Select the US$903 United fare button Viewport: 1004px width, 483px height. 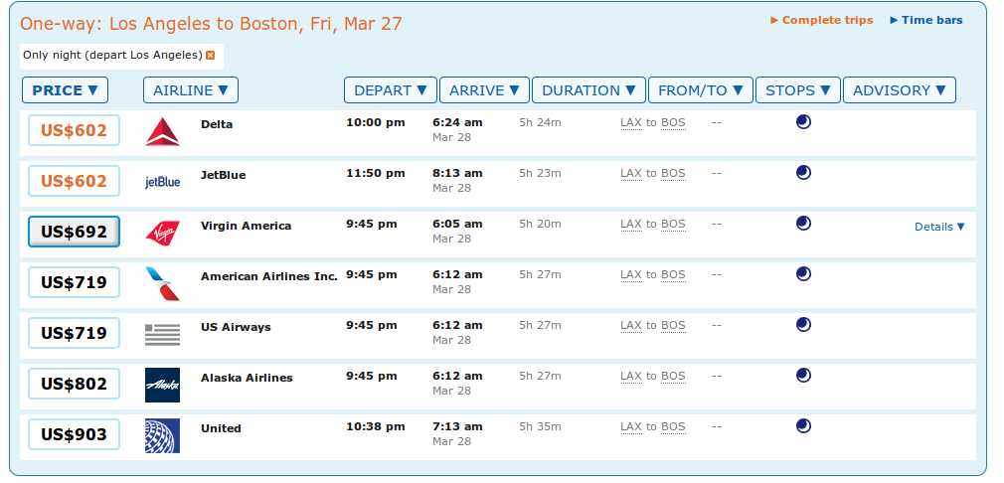(75, 434)
